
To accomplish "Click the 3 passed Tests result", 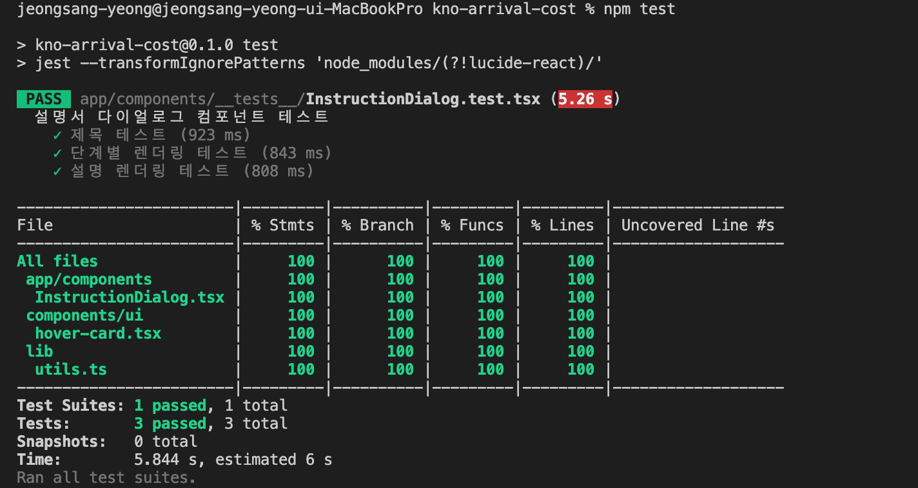I will 170,424.
